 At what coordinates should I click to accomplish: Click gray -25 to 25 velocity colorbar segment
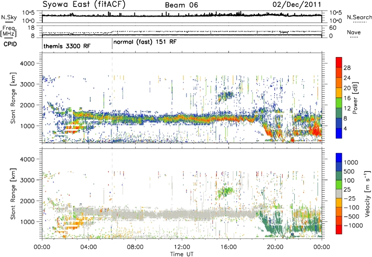point(339,193)
